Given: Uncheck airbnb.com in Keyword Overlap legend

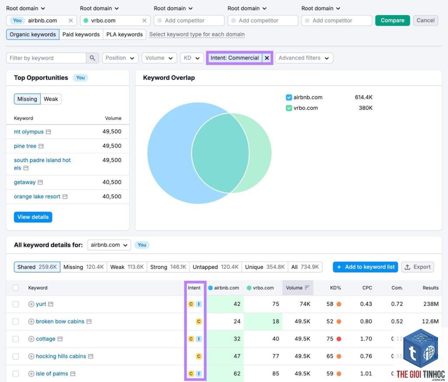Looking at the screenshot, I should point(289,97).
